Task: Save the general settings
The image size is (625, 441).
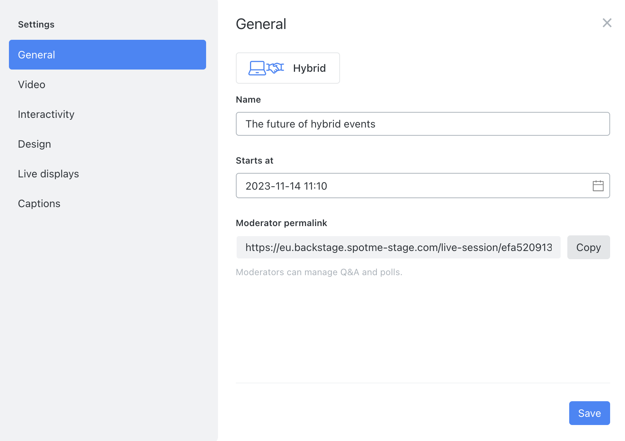Action: coord(589,413)
